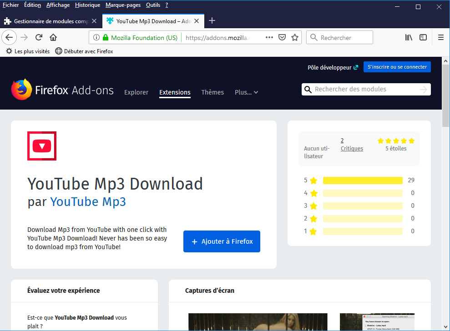Open a new tab with plus button
Screen dimensions: 450x331
[212, 20]
